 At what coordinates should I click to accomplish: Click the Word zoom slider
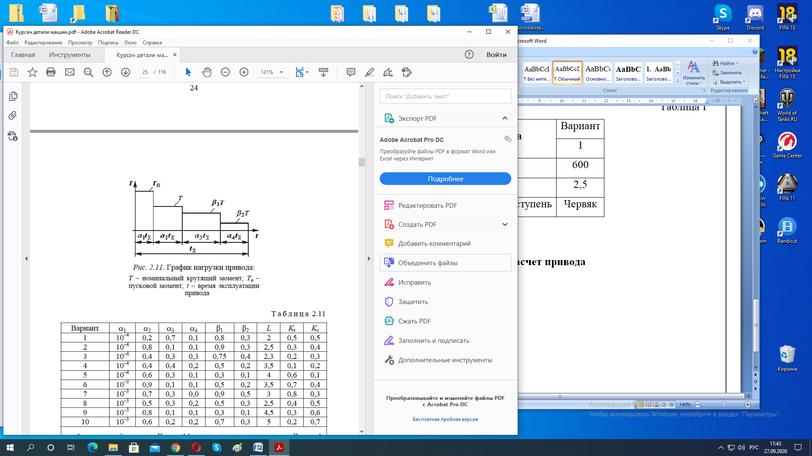pos(724,404)
